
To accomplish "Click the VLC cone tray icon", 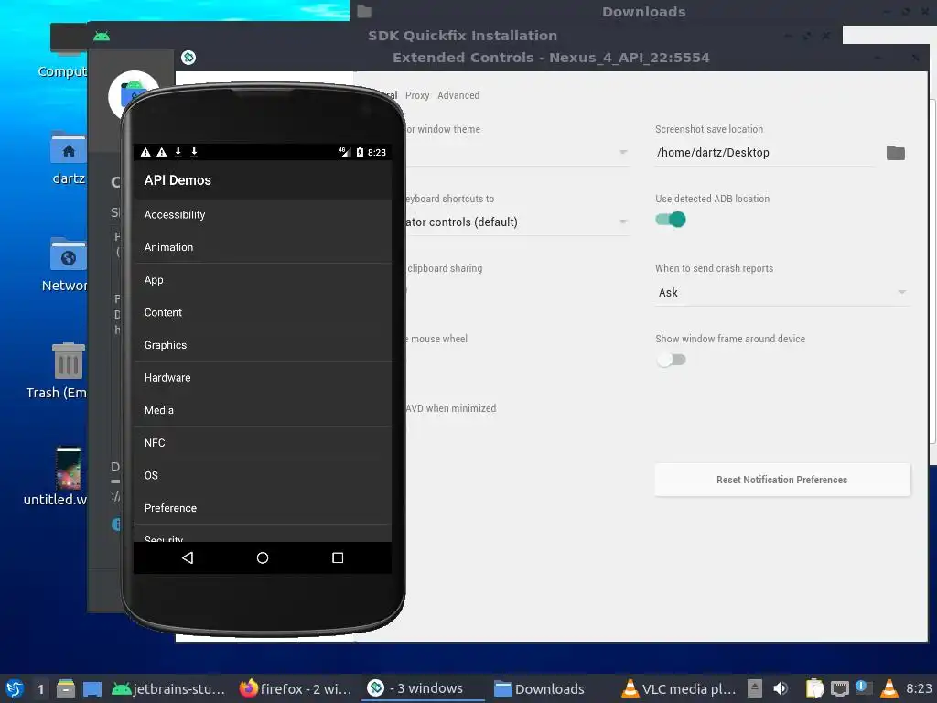I will 889,688.
